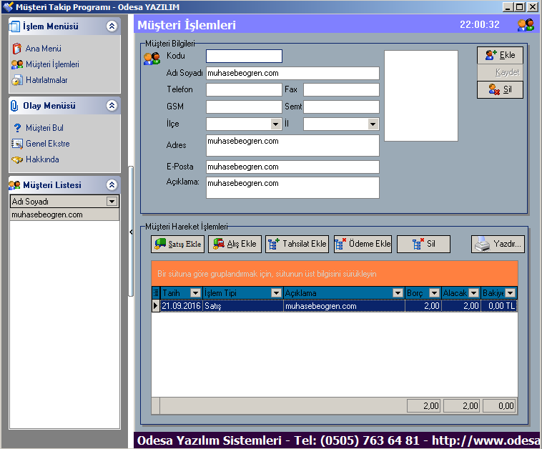This screenshot has height=449, width=542.
Task: Open the Bakiye column filter dropdown
Action: click(x=511, y=293)
